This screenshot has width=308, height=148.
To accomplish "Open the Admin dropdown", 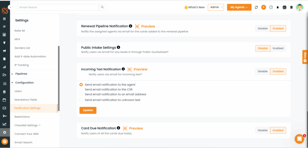I will 216,7.
